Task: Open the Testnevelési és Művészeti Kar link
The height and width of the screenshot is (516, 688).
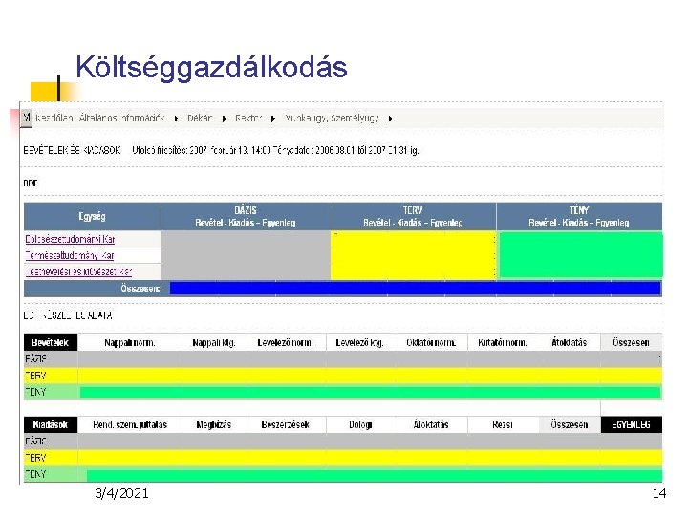Action: point(79,271)
